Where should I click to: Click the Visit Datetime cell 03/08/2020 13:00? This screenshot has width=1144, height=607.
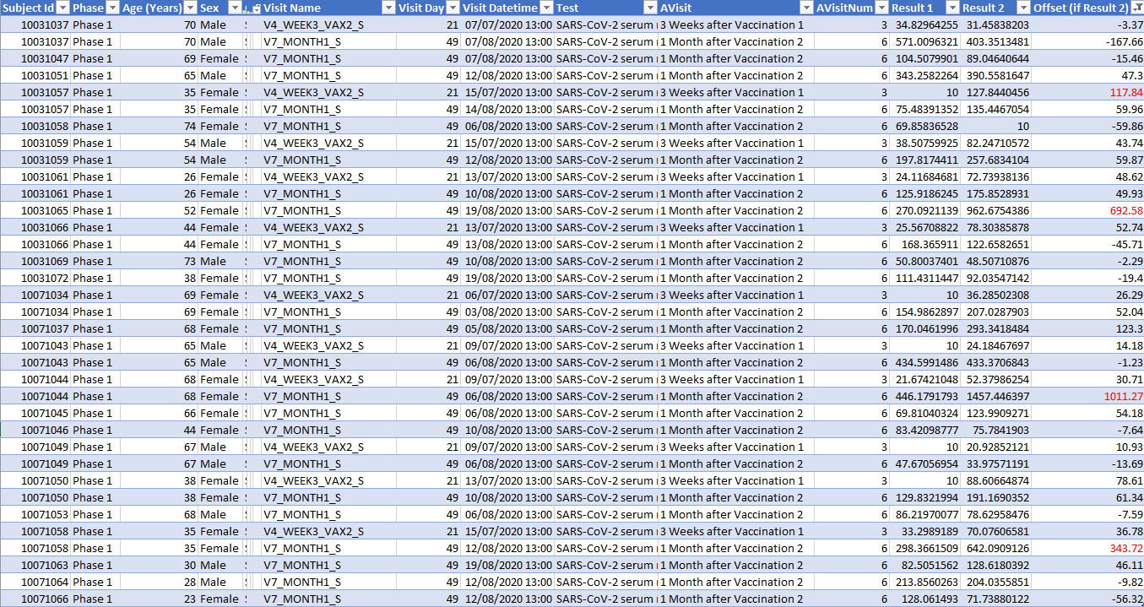(508, 312)
